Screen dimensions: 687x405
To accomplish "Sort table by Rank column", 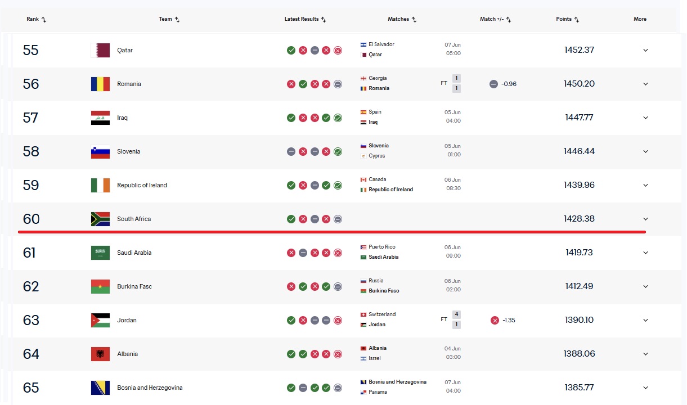I will (x=37, y=19).
